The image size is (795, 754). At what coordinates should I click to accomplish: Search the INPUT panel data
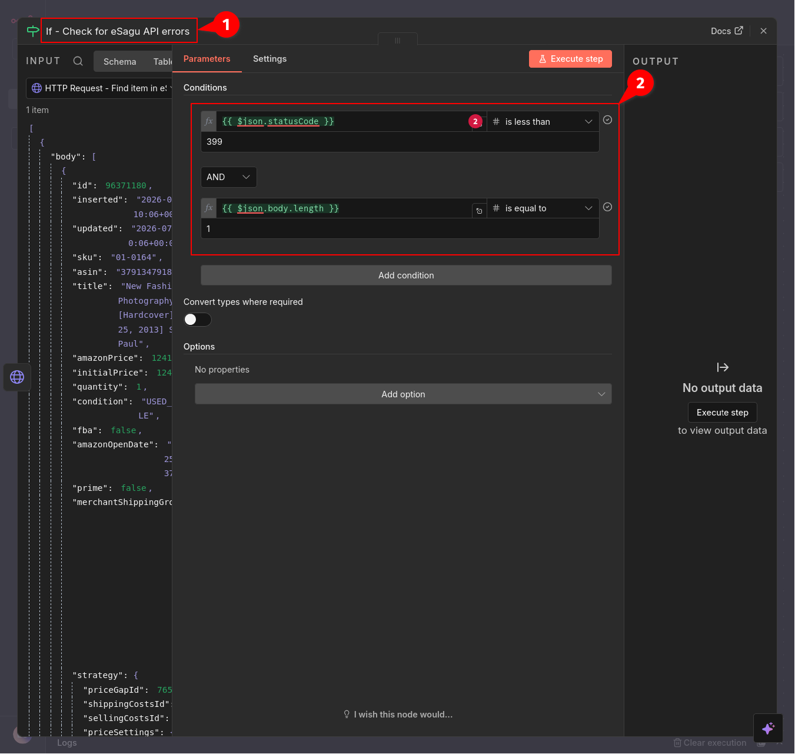(x=78, y=61)
